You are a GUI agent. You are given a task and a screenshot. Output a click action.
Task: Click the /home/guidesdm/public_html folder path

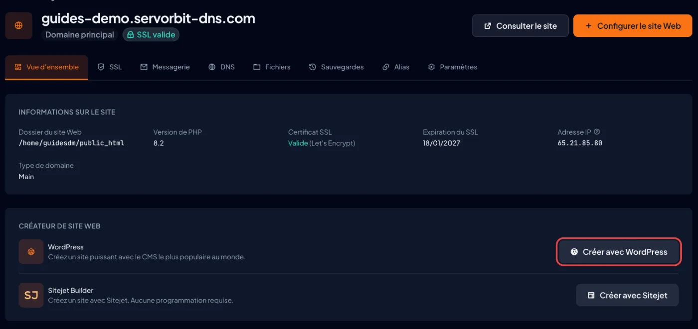pyautogui.click(x=71, y=143)
